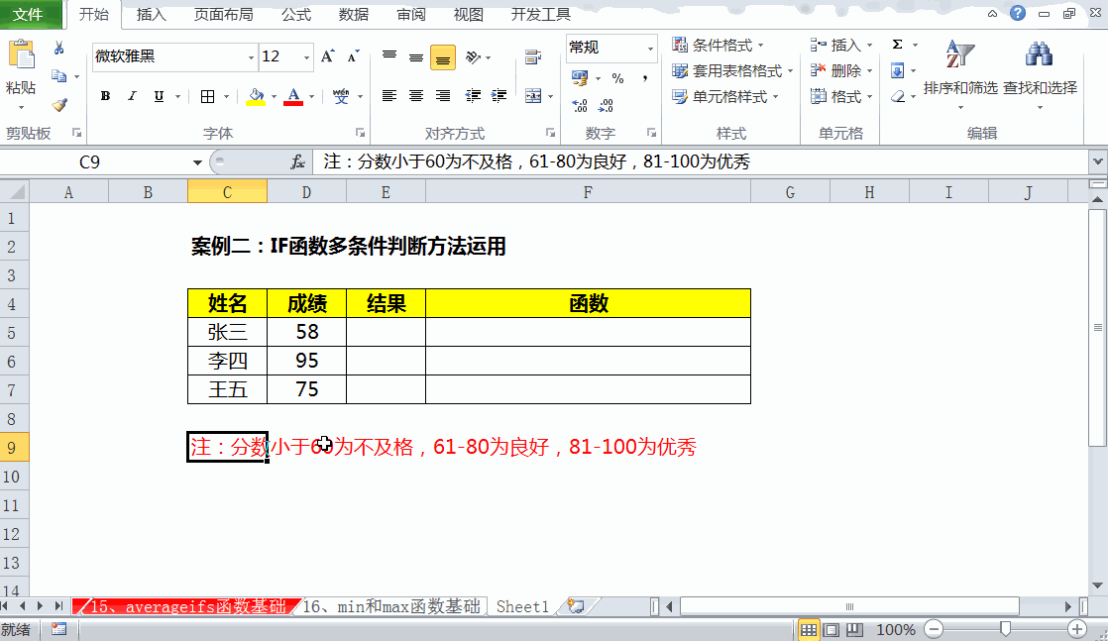Open 单元格样式 cell styles gallery
Screen dimensions: 1108x641
725,97
